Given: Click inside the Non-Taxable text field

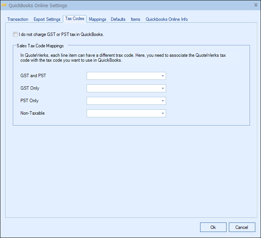Looking at the screenshot, I should click(123, 114).
